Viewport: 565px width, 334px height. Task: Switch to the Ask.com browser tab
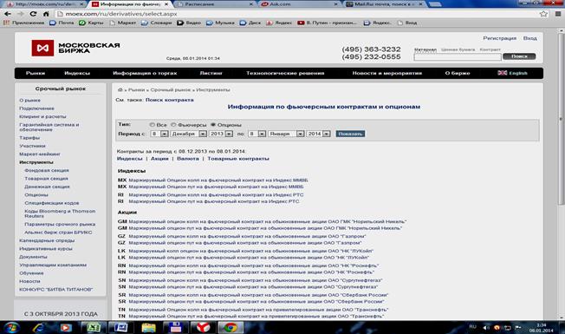(x=298, y=4)
